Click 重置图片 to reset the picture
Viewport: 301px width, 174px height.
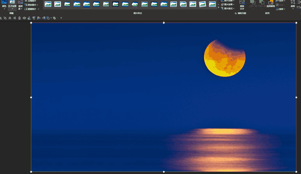click(x=30, y=9)
